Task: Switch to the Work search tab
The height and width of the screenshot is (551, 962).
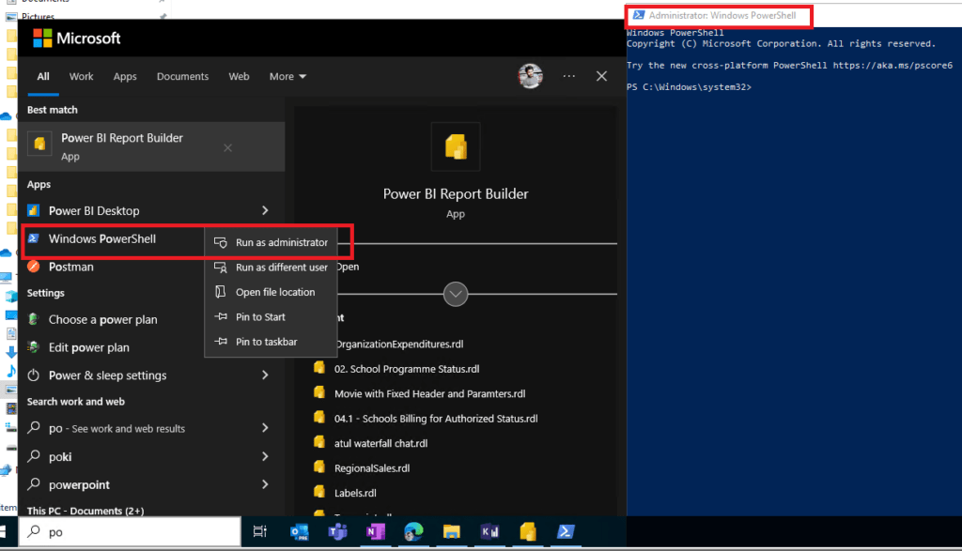Action: [81, 77]
